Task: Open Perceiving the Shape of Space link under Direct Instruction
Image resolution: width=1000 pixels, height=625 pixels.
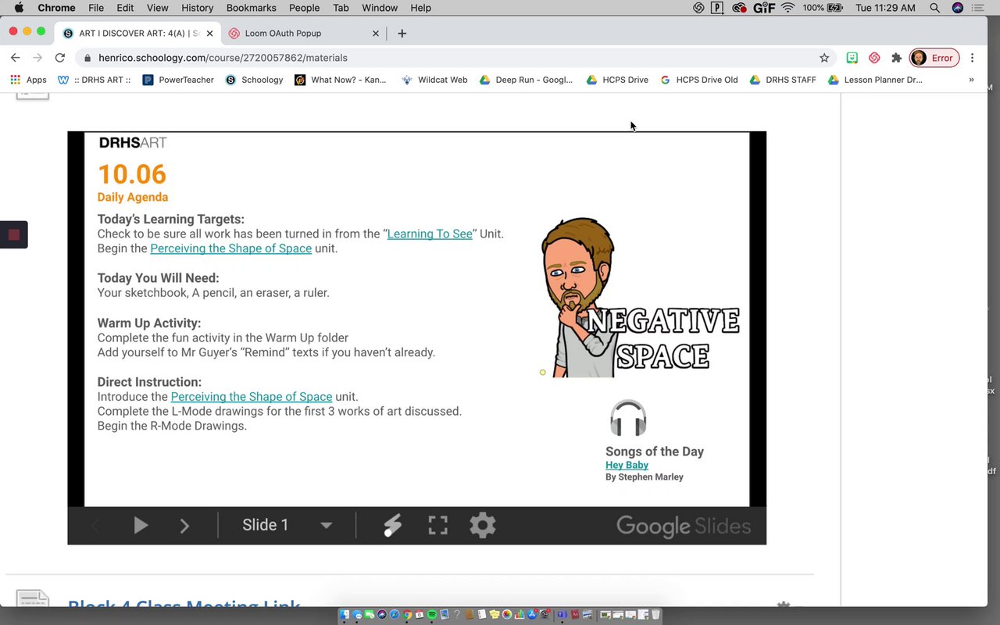Action: (252, 396)
